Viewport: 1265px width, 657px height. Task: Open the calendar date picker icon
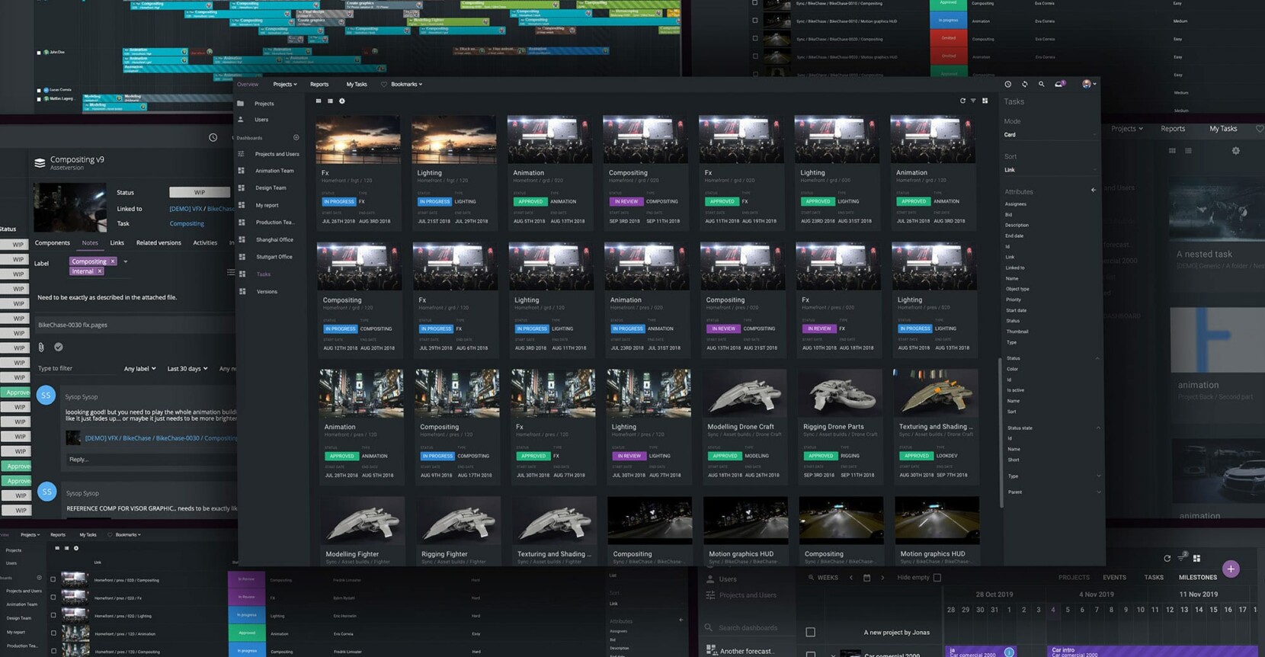(866, 578)
